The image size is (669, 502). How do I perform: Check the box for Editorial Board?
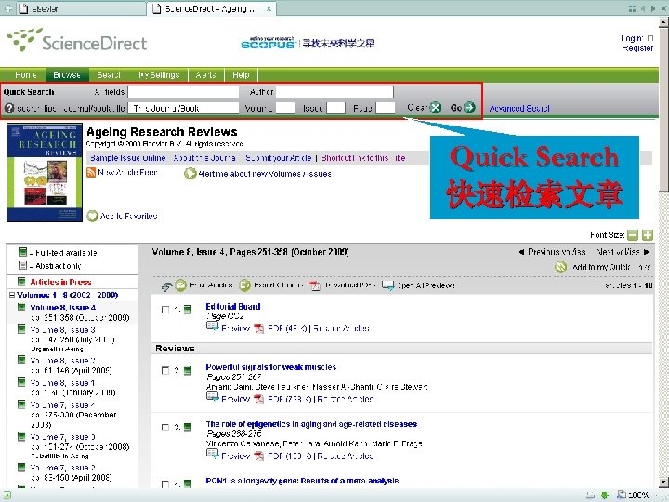coord(165,310)
